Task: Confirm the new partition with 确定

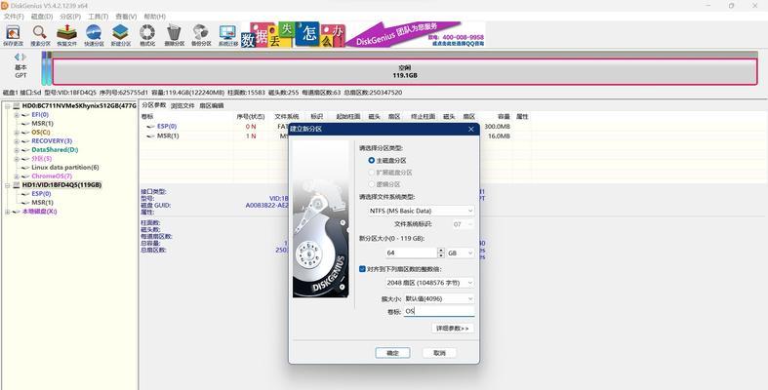Action: tap(392, 352)
